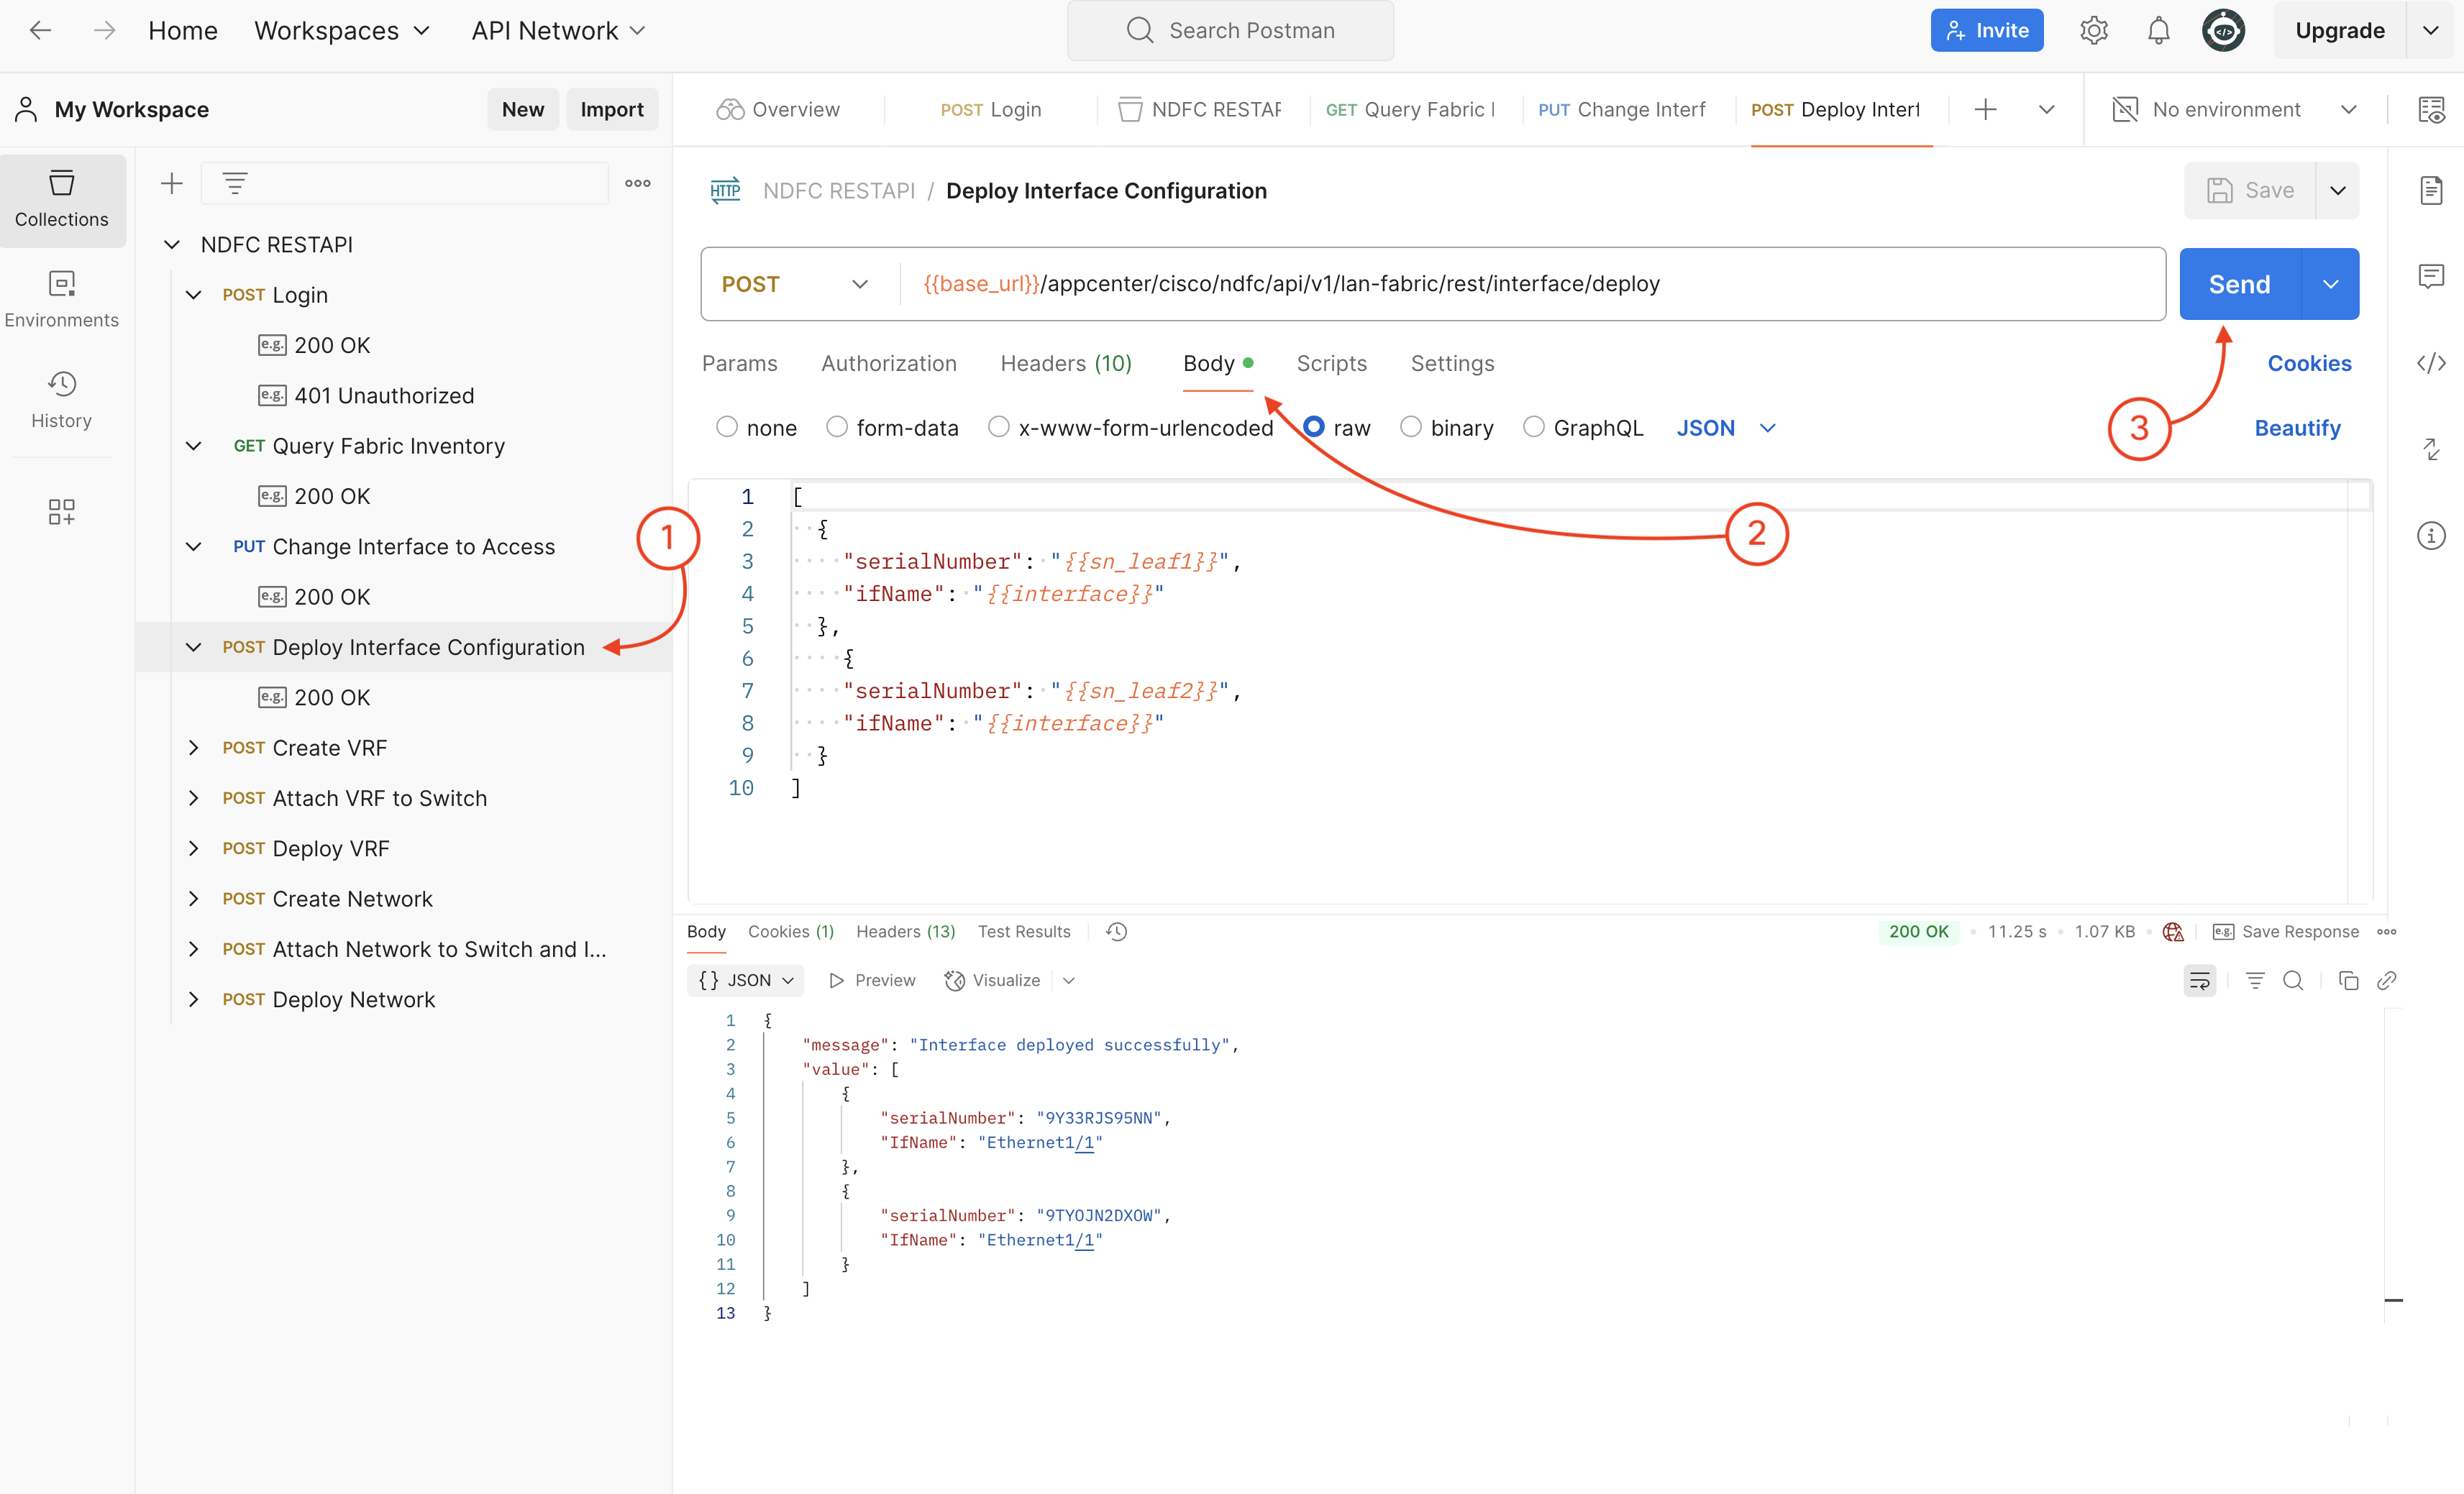Search within the response body
The image size is (2464, 1494).
coord(2293,981)
